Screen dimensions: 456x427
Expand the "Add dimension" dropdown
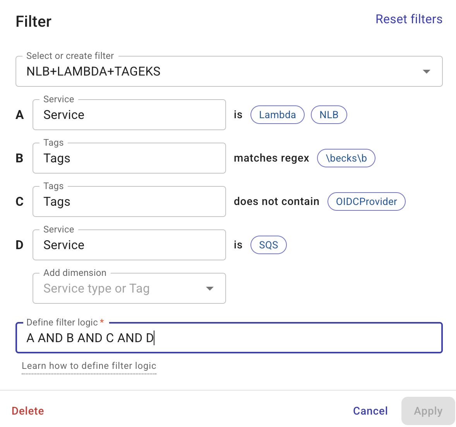point(129,288)
